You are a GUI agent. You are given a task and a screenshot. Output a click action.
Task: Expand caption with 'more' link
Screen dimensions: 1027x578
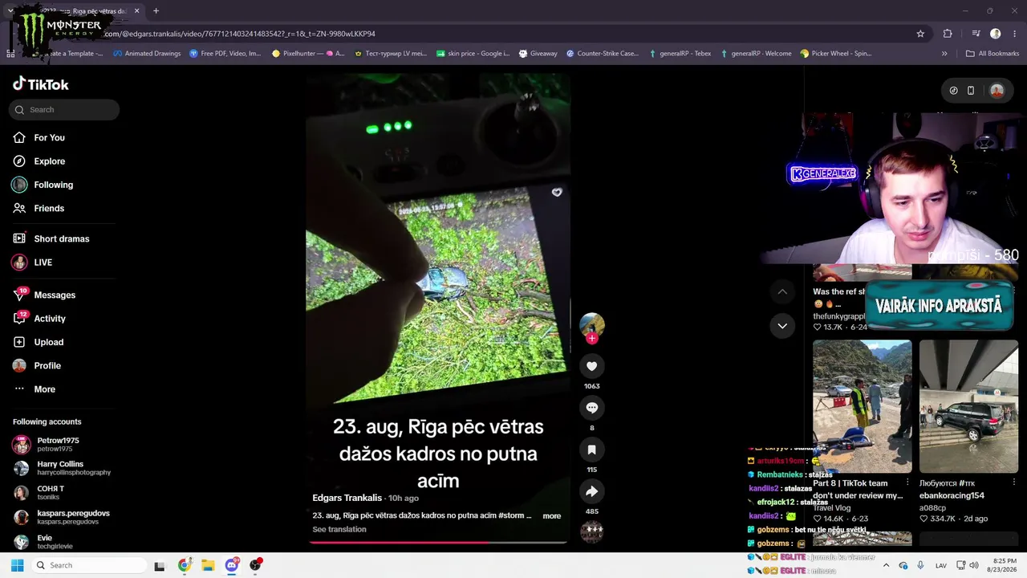click(x=552, y=516)
